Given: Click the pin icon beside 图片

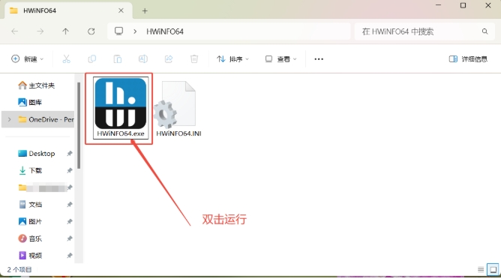Looking at the screenshot, I should (x=69, y=221).
